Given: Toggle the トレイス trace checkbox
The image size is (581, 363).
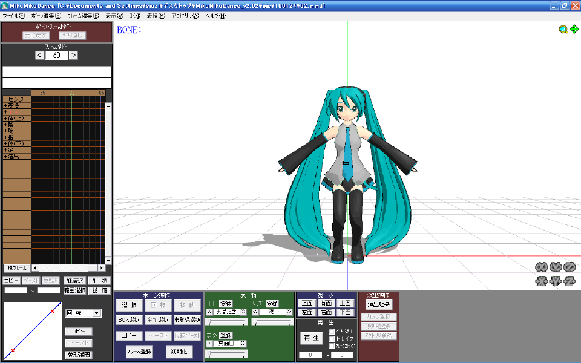Looking at the screenshot, I should click(x=332, y=339).
